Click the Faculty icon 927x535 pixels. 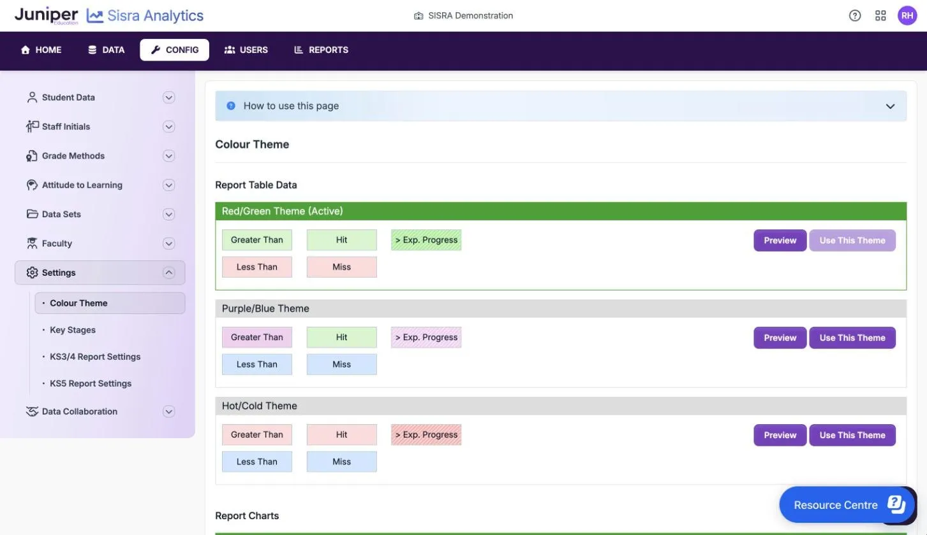(x=32, y=243)
